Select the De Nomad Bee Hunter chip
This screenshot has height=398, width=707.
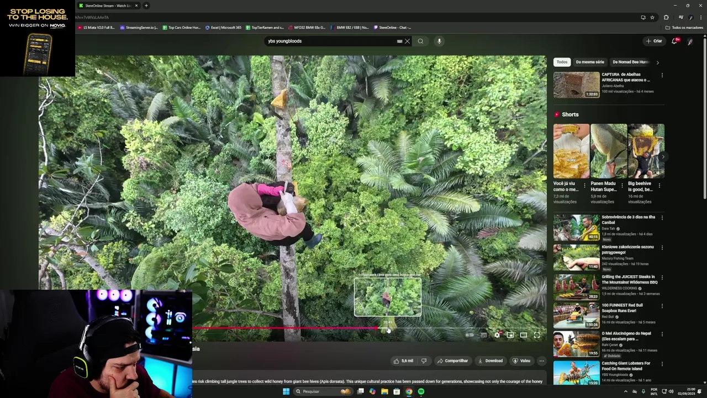tap(630, 62)
